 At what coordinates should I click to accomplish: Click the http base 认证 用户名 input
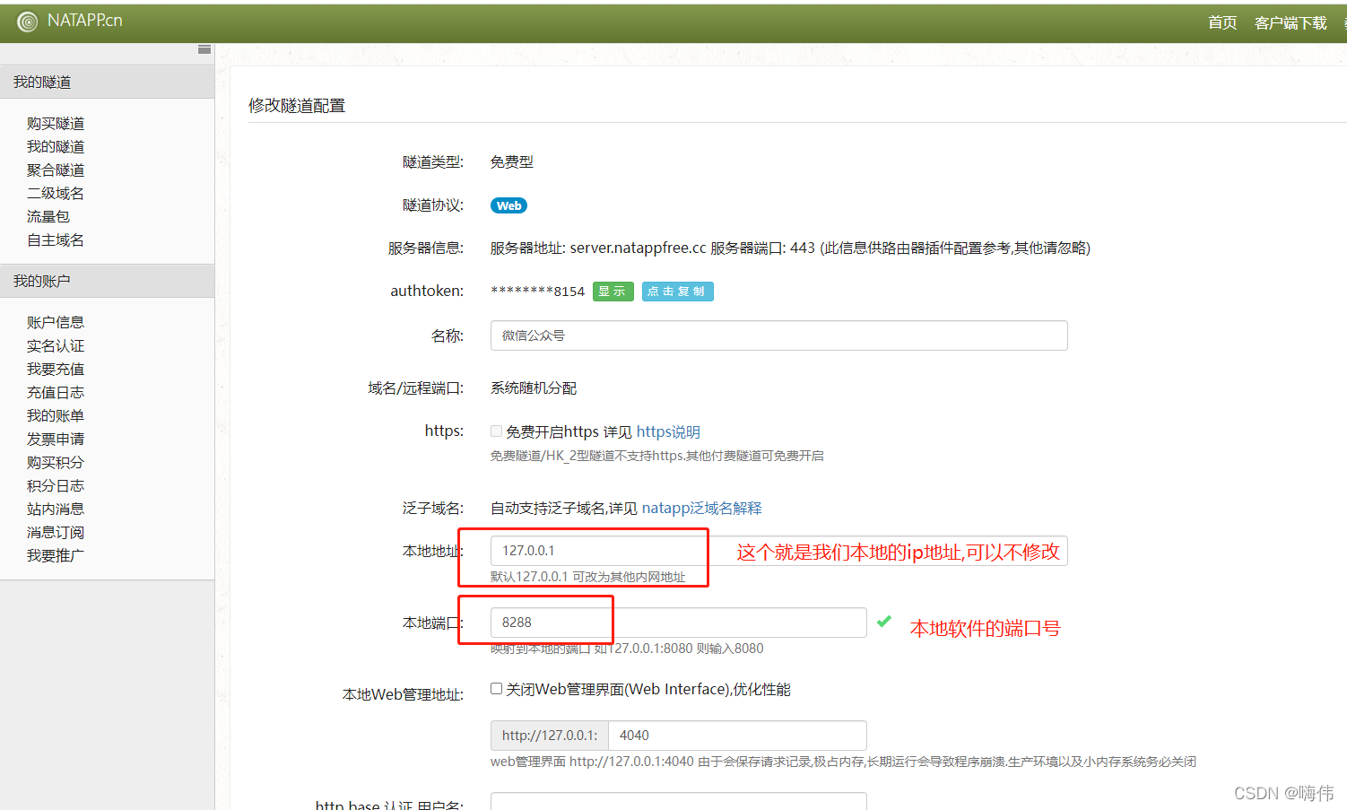[678, 801]
